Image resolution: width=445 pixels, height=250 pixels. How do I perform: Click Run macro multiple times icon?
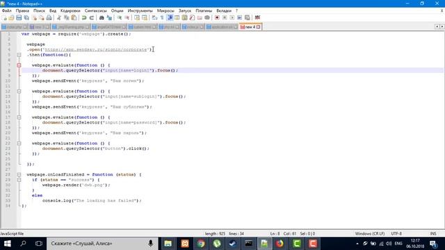pos(239,17)
